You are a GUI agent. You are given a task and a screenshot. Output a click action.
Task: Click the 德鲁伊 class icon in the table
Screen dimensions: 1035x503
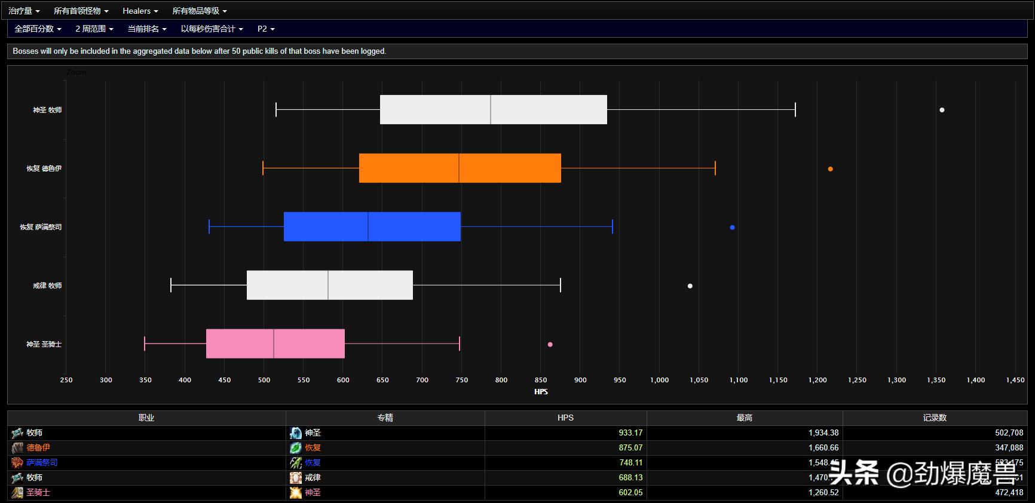pyautogui.click(x=17, y=448)
